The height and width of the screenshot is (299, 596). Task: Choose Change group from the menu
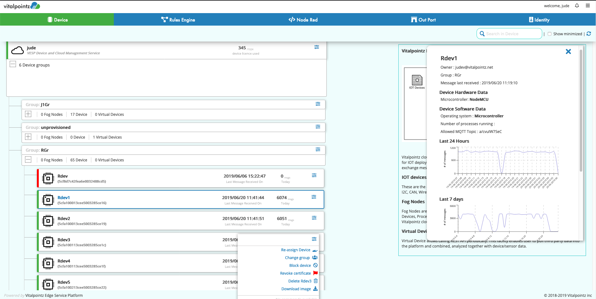point(301,258)
